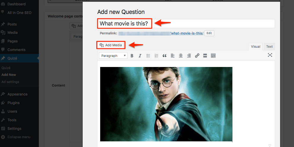Open Ad settings submenu link
294x147 pixels.
pos(10,82)
